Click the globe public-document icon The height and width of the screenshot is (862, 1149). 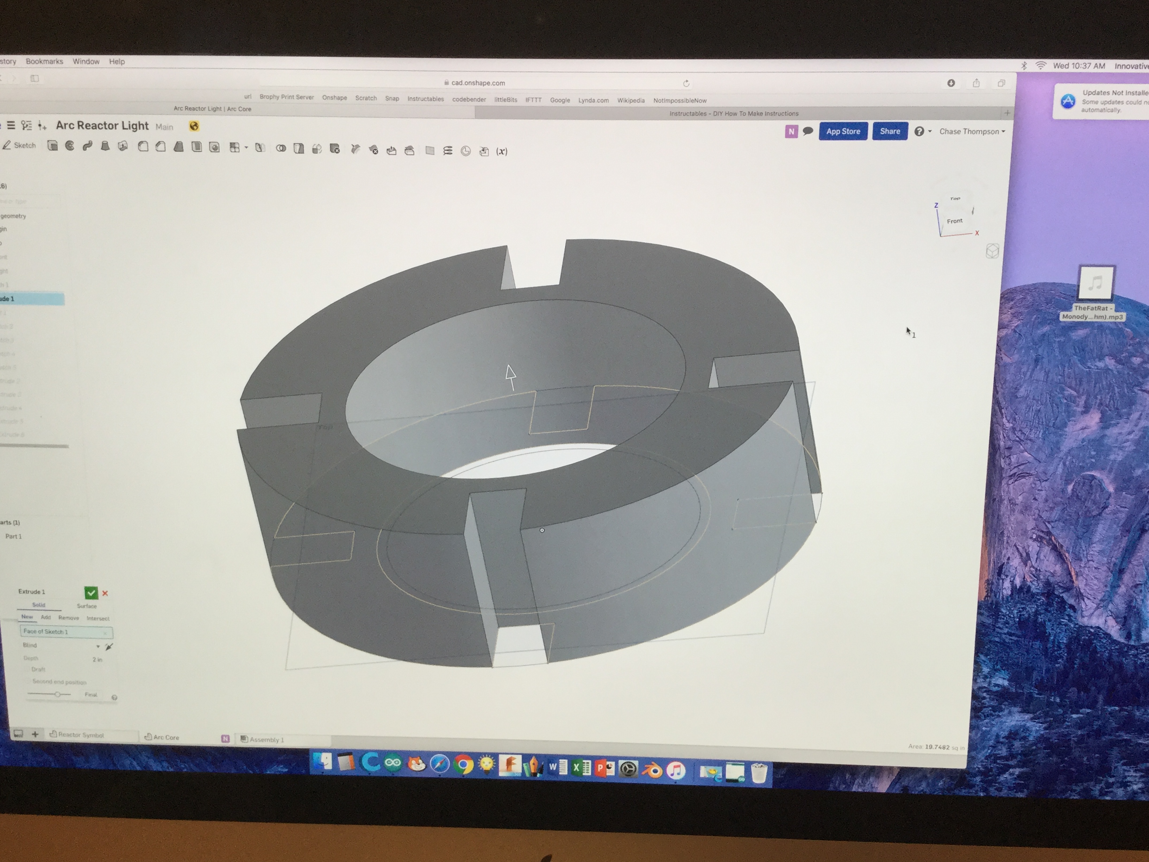point(194,126)
